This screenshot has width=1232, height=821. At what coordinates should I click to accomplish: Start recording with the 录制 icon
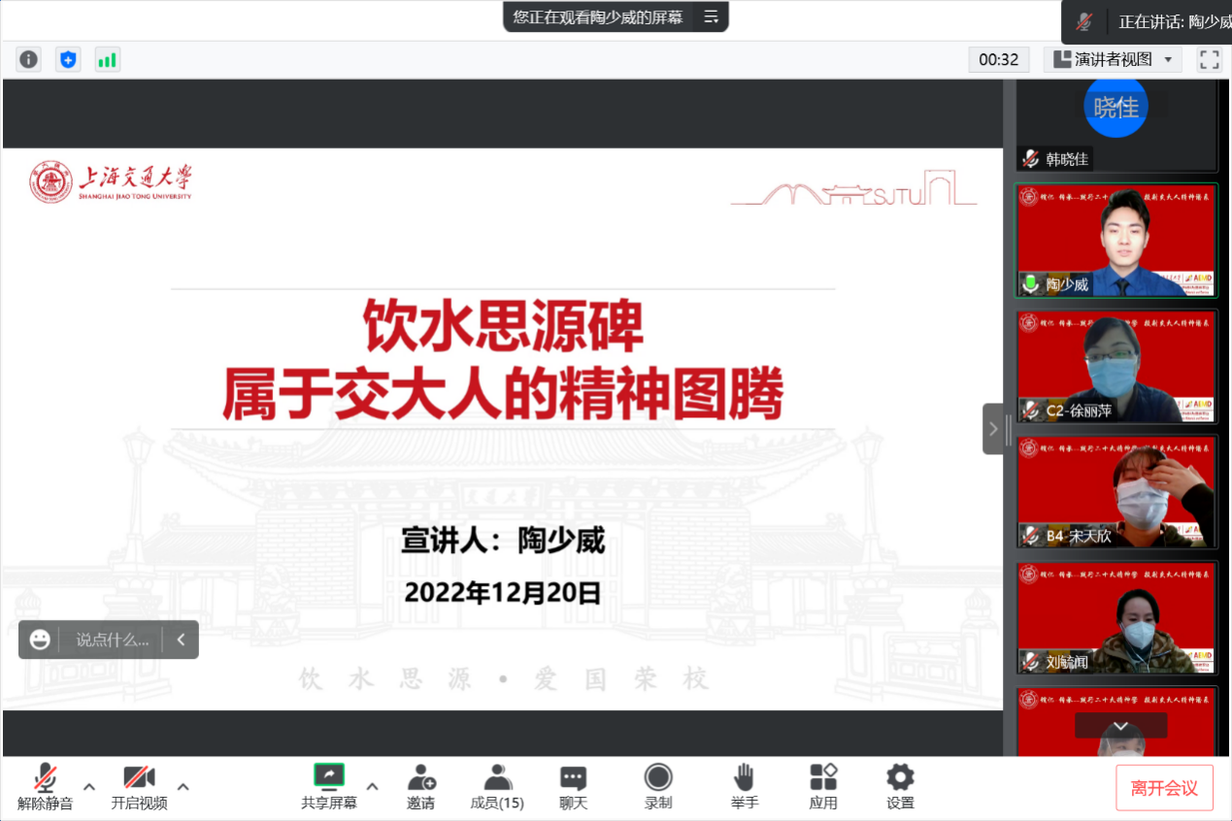(658, 786)
